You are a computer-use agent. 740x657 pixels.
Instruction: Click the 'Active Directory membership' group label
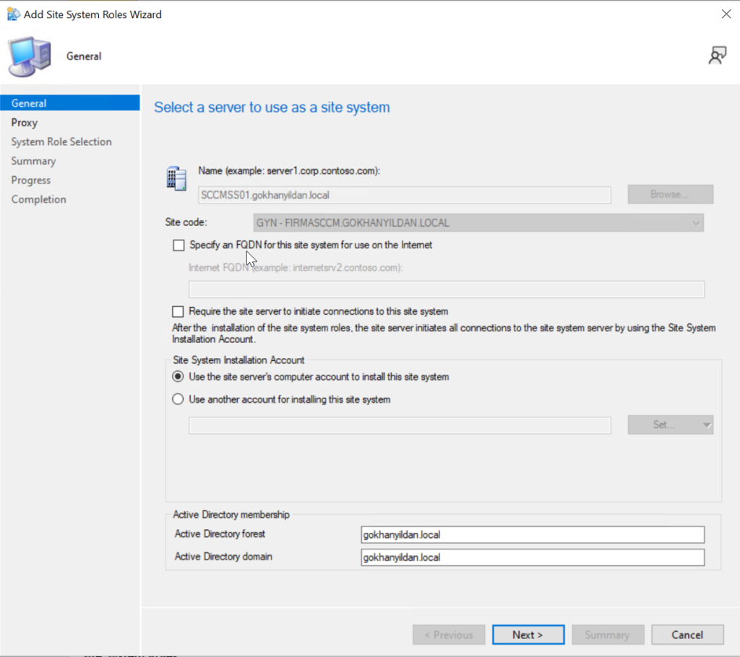(231, 515)
